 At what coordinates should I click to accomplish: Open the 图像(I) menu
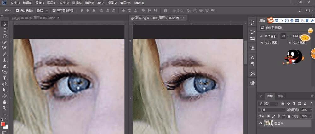40,3
